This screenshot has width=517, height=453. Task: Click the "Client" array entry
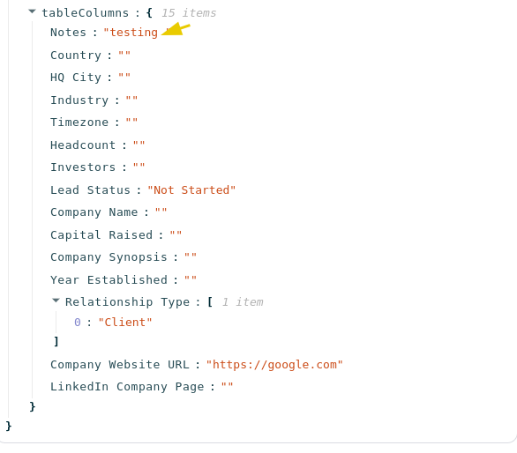(125, 322)
